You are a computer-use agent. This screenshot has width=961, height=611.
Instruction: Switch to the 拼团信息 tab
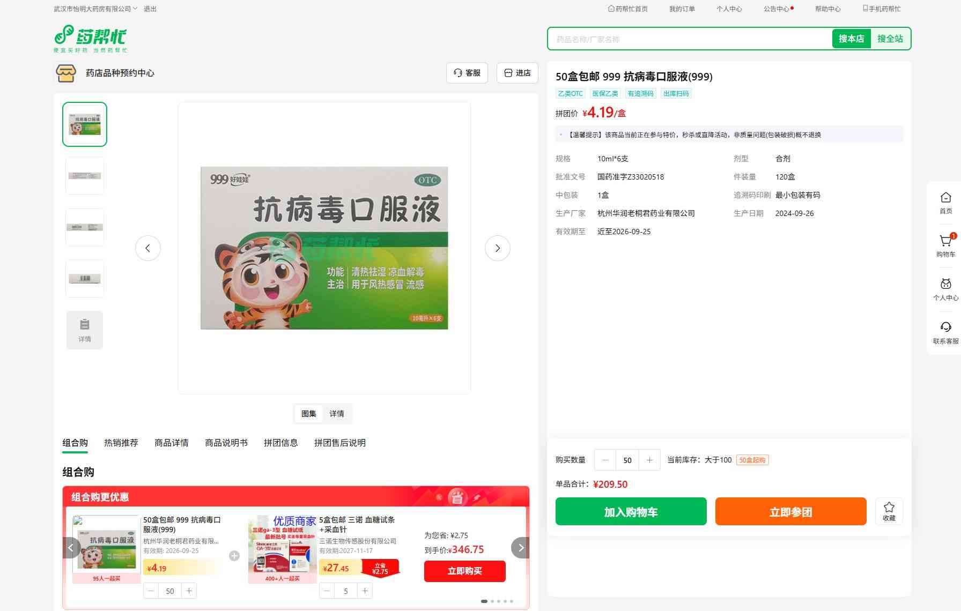click(280, 443)
